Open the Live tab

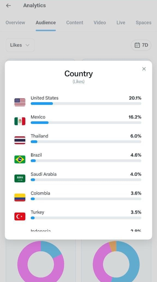[121, 23]
